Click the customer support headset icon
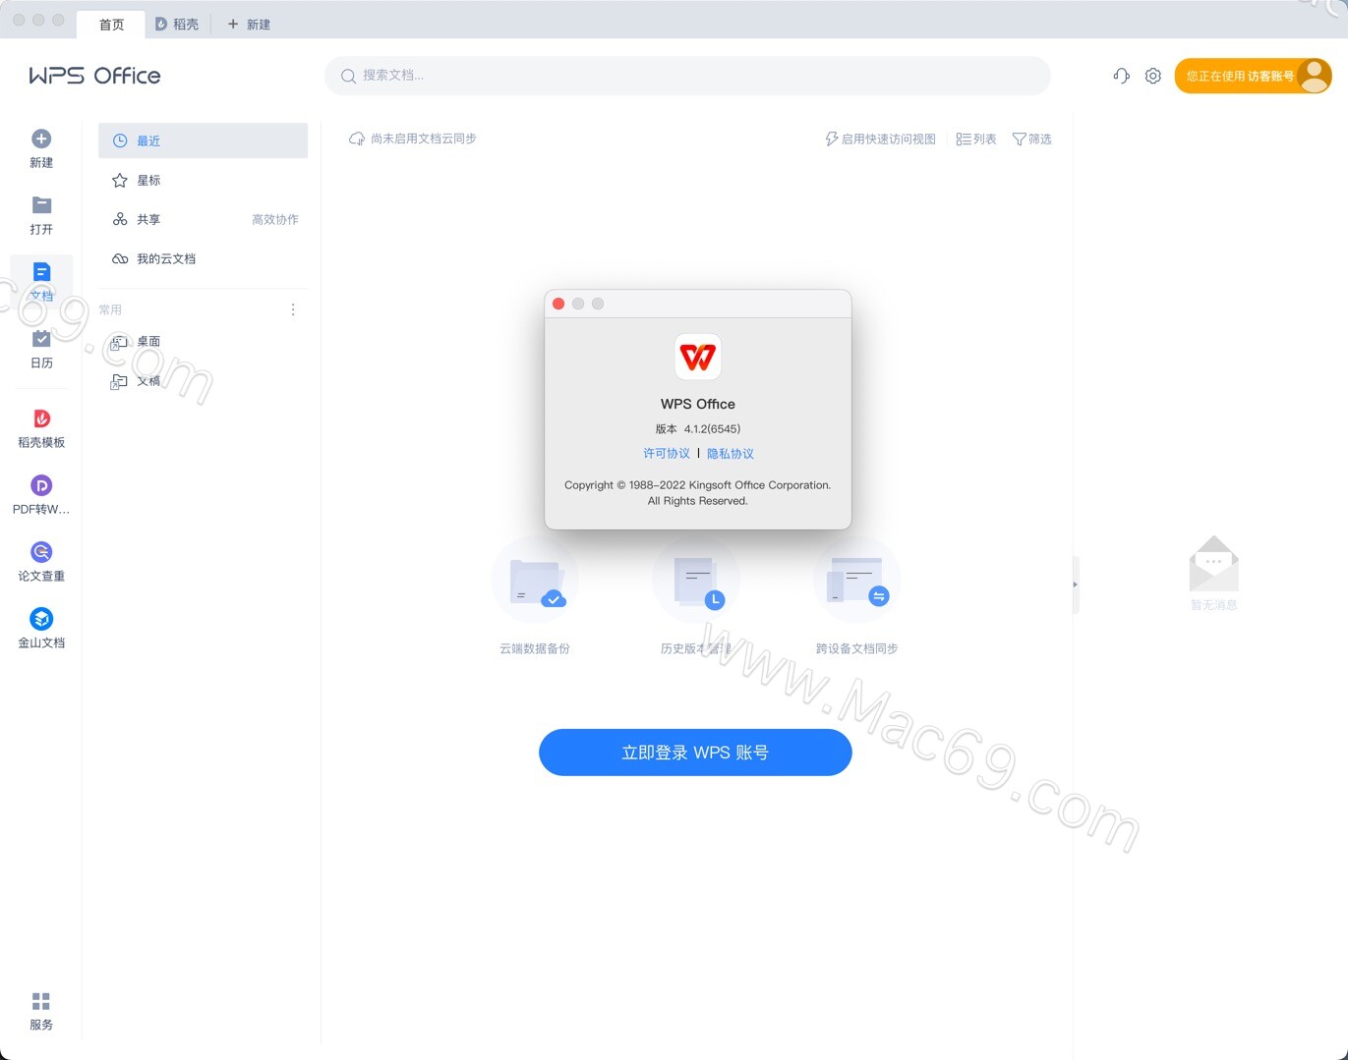This screenshot has width=1348, height=1060. (1122, 76)
